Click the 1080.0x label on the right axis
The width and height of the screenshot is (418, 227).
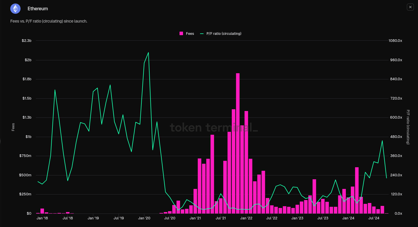(x=395, y=40)
